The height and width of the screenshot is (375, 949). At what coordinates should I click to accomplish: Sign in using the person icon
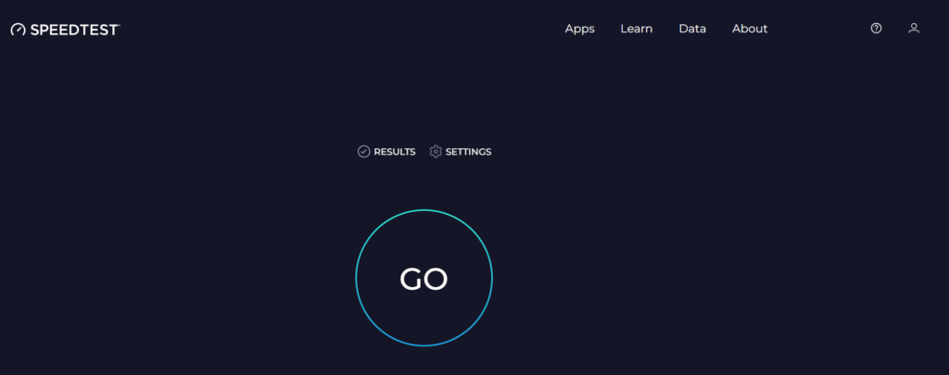[914, 28]
